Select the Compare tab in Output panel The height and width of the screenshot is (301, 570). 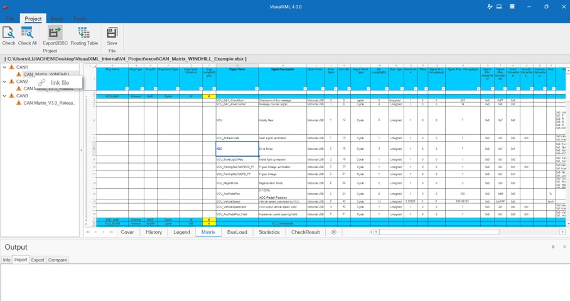coord(57,260)
